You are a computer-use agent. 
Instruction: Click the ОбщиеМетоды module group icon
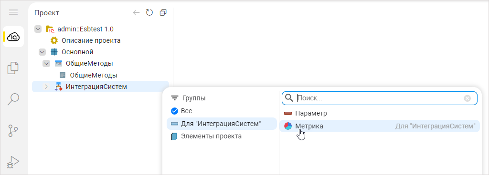pyautogui.click(x=58, y=63)
